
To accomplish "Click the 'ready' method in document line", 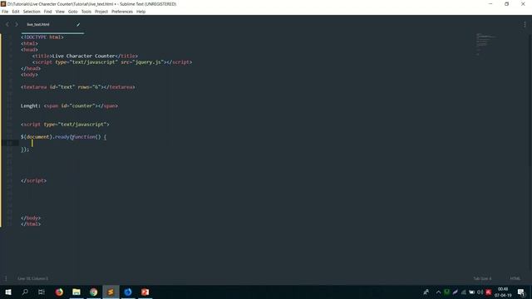I will tap(62, 137).
